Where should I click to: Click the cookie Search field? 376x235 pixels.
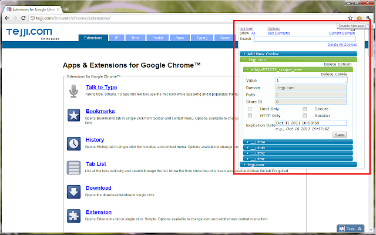(305, 39)
